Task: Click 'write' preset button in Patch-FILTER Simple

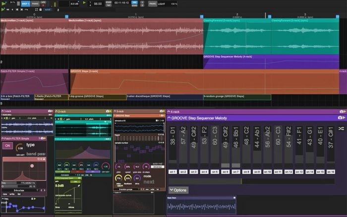Action: pyautogui.click(x=12, y=194)
